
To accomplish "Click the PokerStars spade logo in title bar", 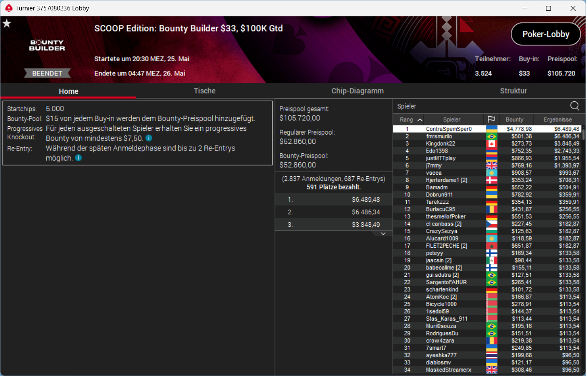I will [8, 8].
